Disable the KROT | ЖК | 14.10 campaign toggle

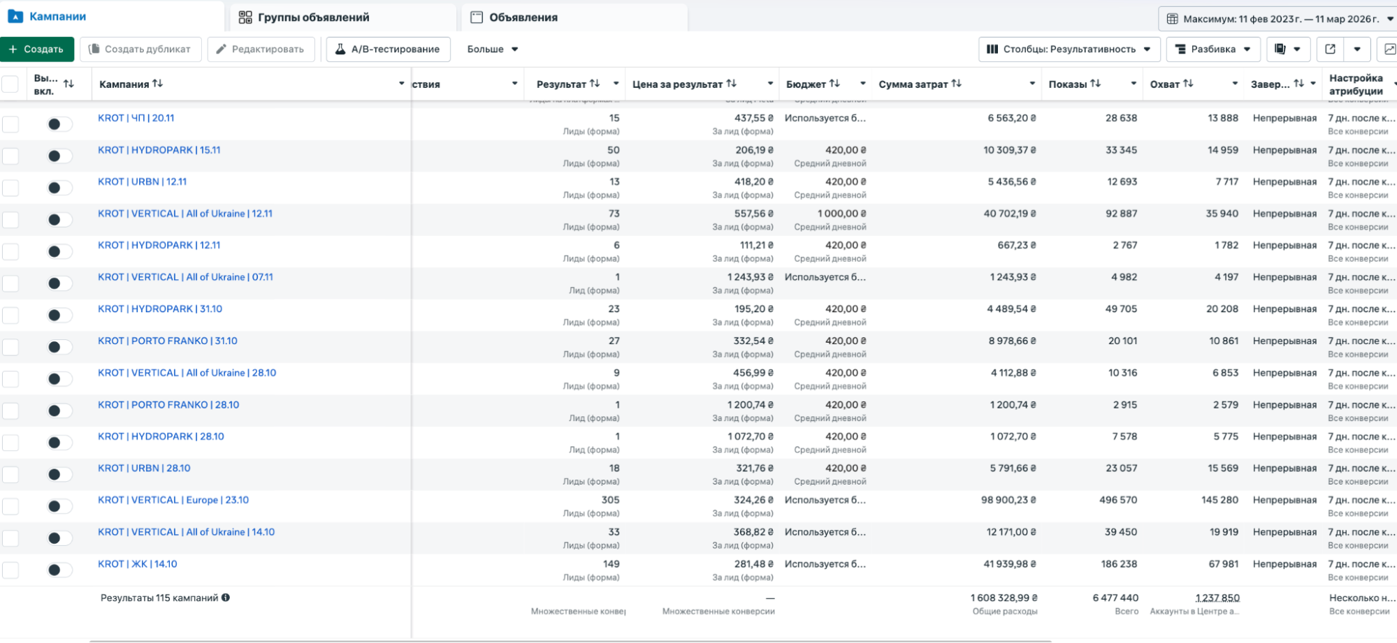59,570
